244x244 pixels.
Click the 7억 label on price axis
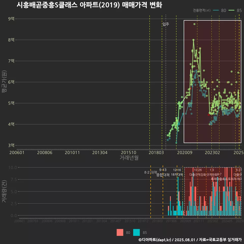11,61
